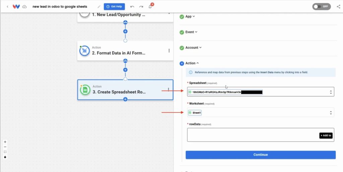Click the App section green checkmark

click(182, 17)
